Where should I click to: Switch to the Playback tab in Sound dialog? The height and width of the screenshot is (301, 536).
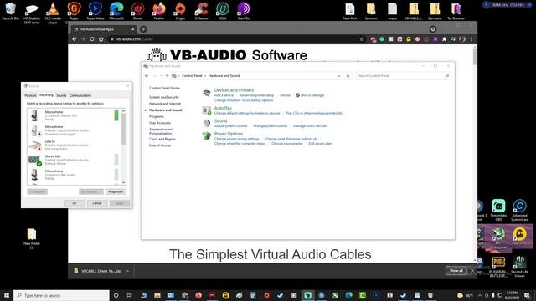(30, 95)
